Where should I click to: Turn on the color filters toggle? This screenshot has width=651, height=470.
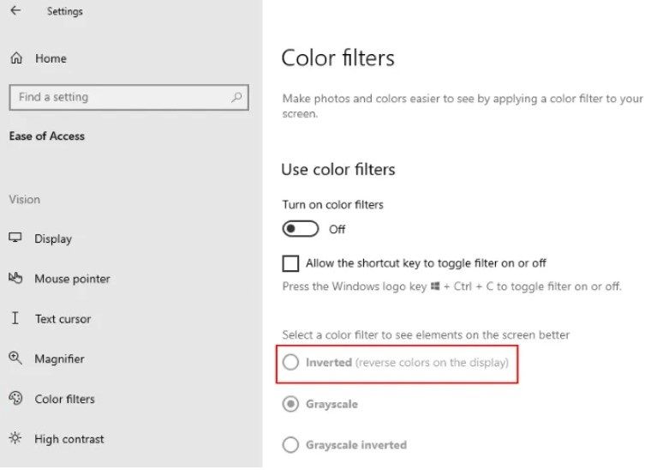click(301, 229)
